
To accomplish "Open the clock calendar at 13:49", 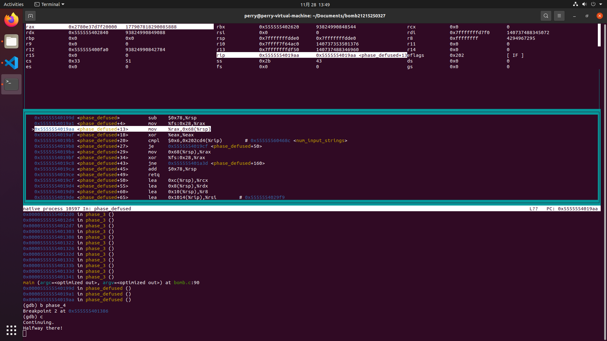I will (x=315, y=4).
